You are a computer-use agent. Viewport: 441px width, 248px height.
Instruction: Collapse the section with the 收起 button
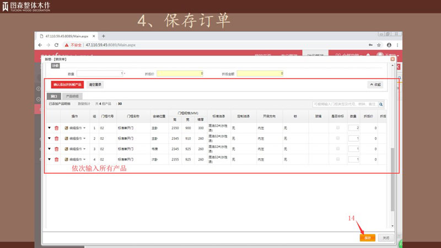pyautogui.click(x=375, y=84)
